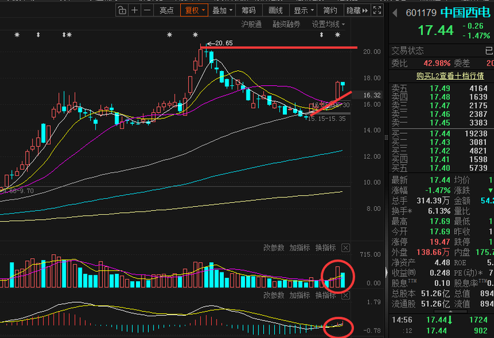Click the 筹码 toolbar button
The width and height of the screenshot is (494, 338).
pos(248,10)
